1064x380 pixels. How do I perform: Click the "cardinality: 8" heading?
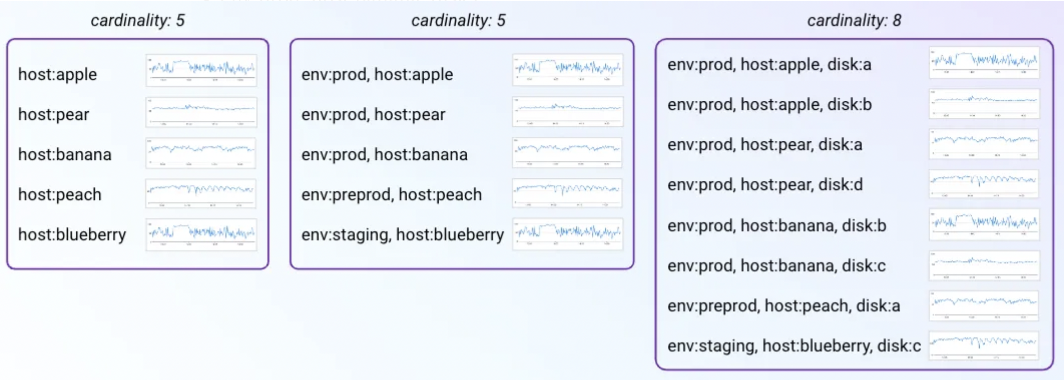[x=854, y=20]
